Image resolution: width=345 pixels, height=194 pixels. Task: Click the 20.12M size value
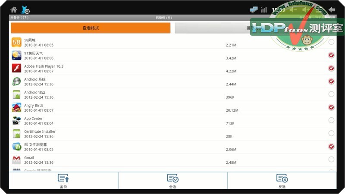pyautogui.click(x=232, y=110)
